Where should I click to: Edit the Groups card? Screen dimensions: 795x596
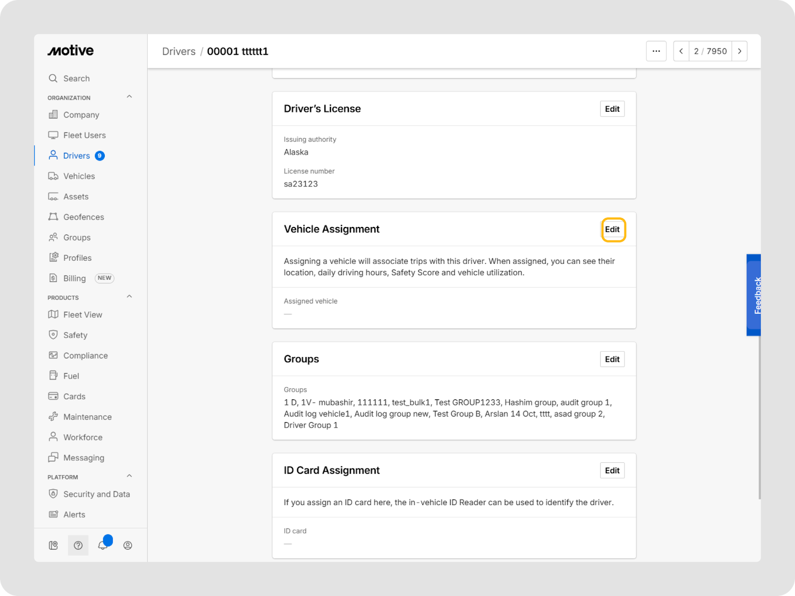[612, 359]
